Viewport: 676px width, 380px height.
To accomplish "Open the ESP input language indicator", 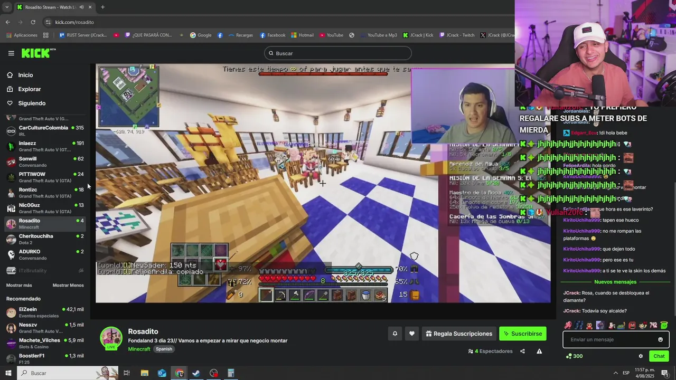I will (626, 373).
